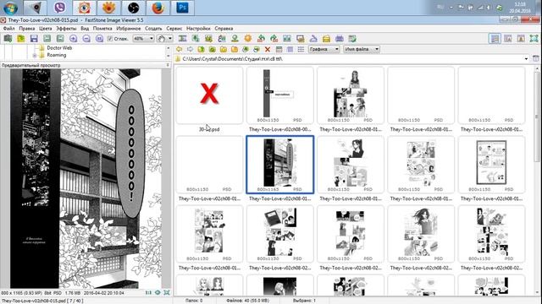Open Photoshop from the taskbar
The image size is (542, 304).
point(183,8)
